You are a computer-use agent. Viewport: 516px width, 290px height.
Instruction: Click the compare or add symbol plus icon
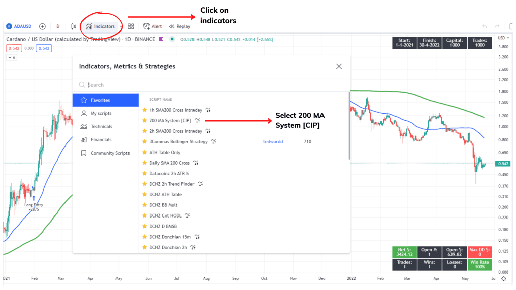42,26
